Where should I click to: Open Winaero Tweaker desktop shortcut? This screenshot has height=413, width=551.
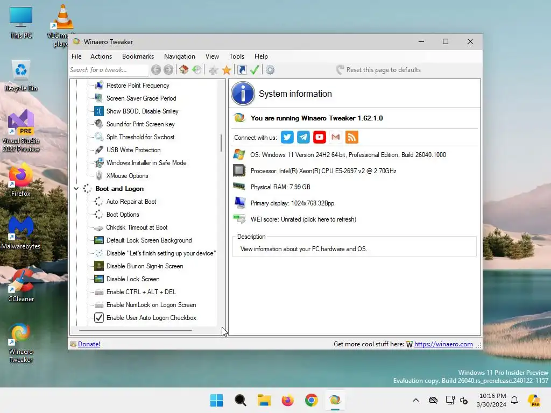click(x=21, y=342)
